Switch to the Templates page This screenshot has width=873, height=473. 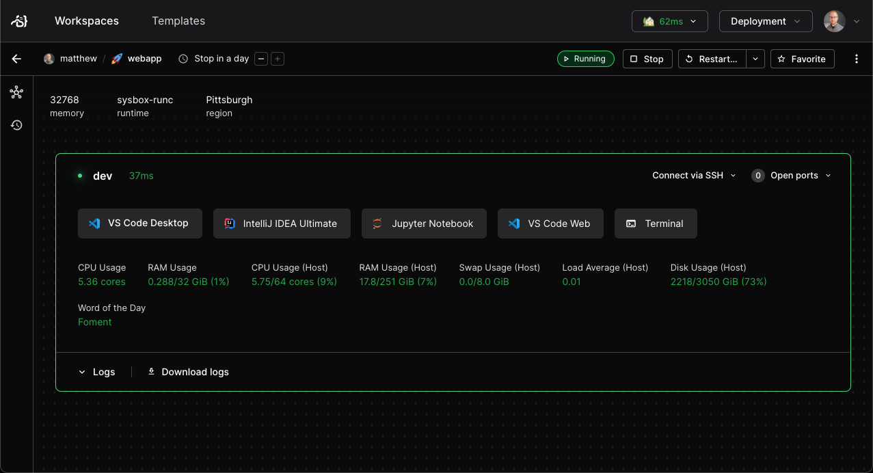point(178,21)
